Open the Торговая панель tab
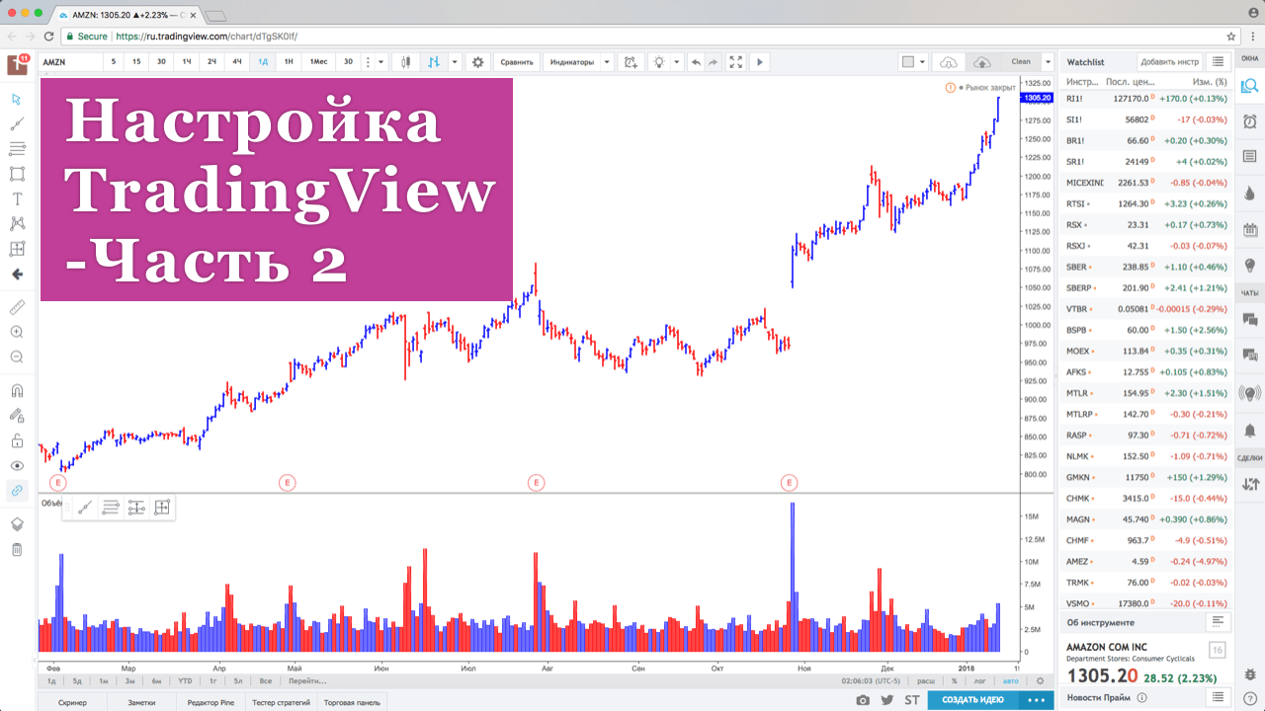The height and width of the screenshot is (711, 1265). 352,702
